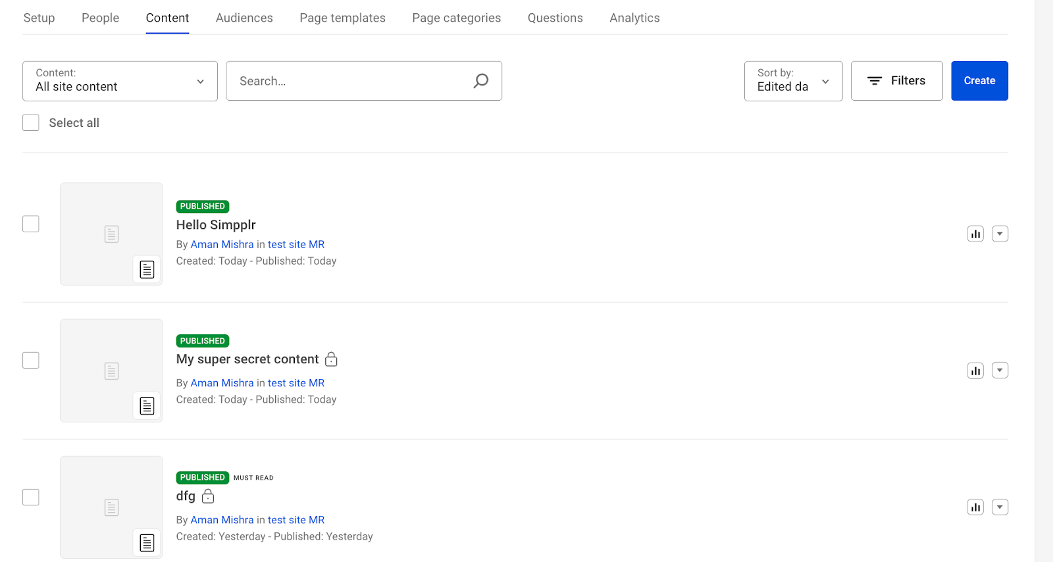Click the lock icon beside dfg
This screenshot has height=562, width=1053.
[208, 496]
